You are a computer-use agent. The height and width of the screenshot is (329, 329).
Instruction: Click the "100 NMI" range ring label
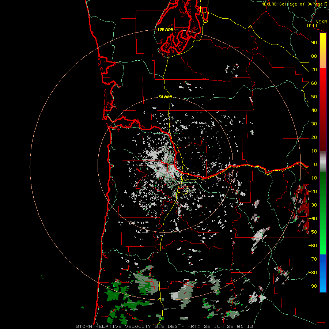click(165, 29)
